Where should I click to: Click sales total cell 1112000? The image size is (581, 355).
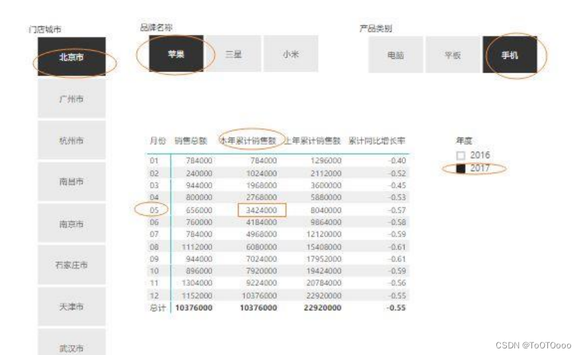(197, 247)
